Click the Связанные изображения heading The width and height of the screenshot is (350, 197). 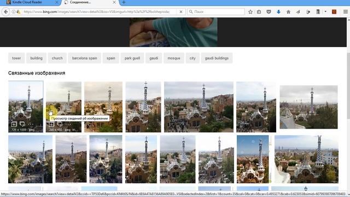point(37,73)
